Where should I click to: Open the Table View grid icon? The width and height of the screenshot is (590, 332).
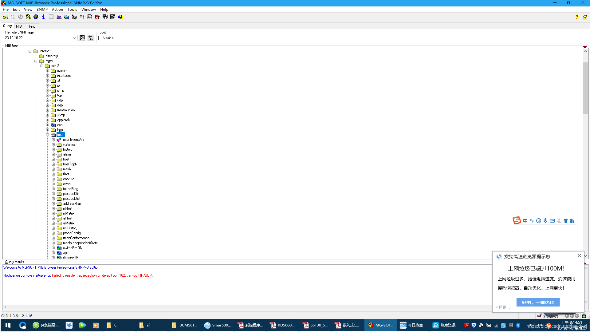point(51,17)
